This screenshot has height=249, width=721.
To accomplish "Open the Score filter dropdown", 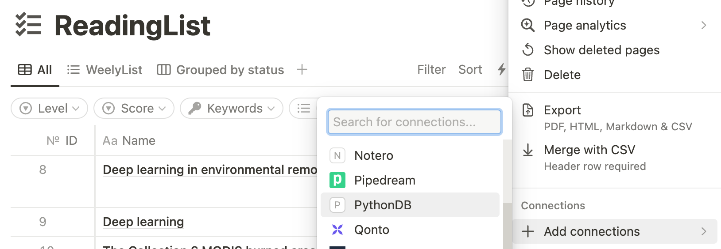I will point(134,108).
